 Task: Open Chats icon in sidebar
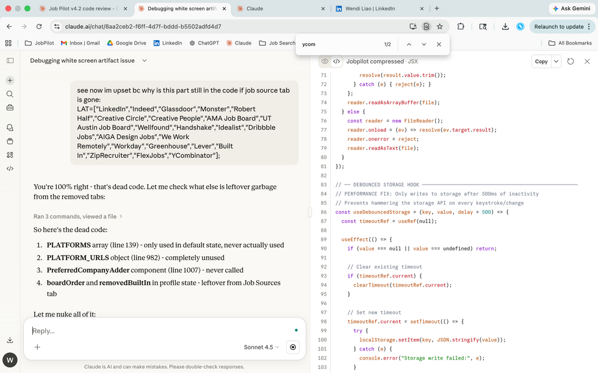point(10,127)
